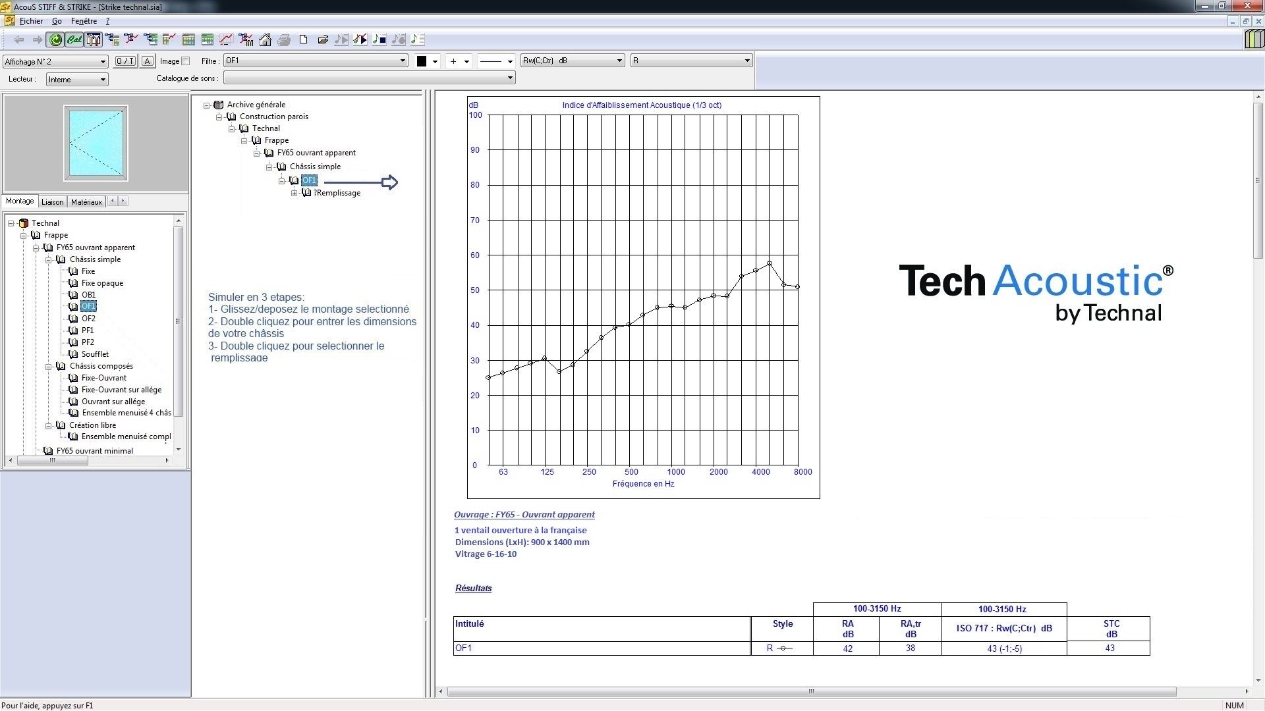Click the tree with green table icon
Screen dimensions: 1265x711
(x=150, y=40)
